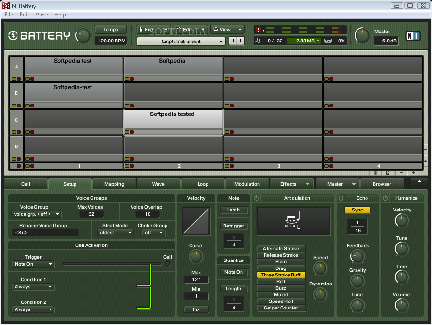Open the Browser tab

coord(382,184)
